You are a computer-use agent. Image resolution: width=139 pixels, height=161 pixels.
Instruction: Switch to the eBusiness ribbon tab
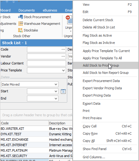pyautogui.click(x=50, y=10)
